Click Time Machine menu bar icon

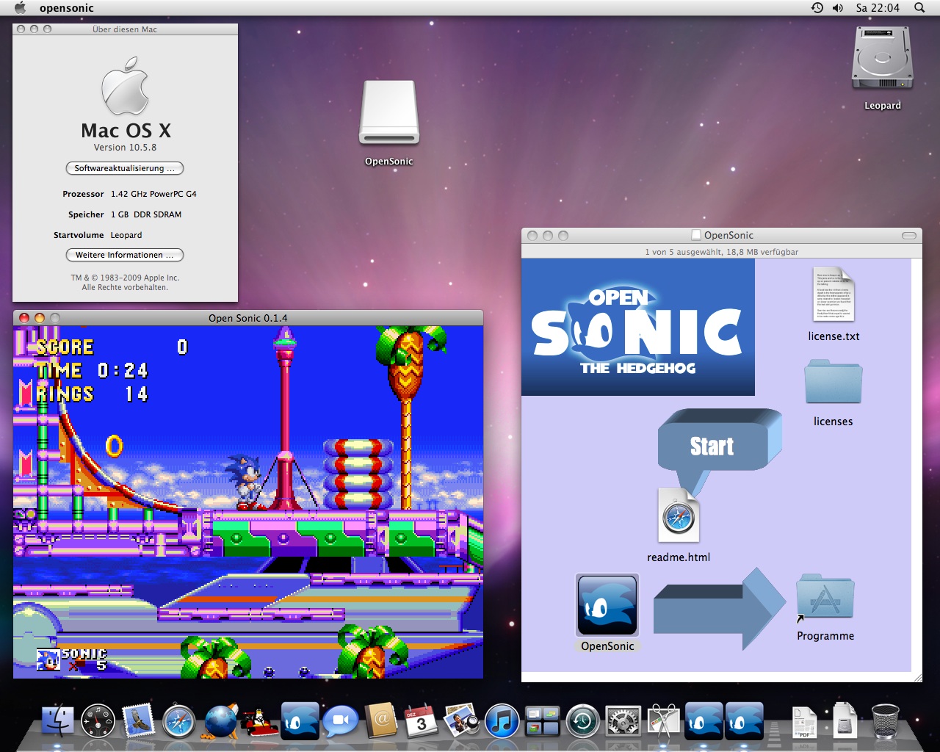pos(817,8)
